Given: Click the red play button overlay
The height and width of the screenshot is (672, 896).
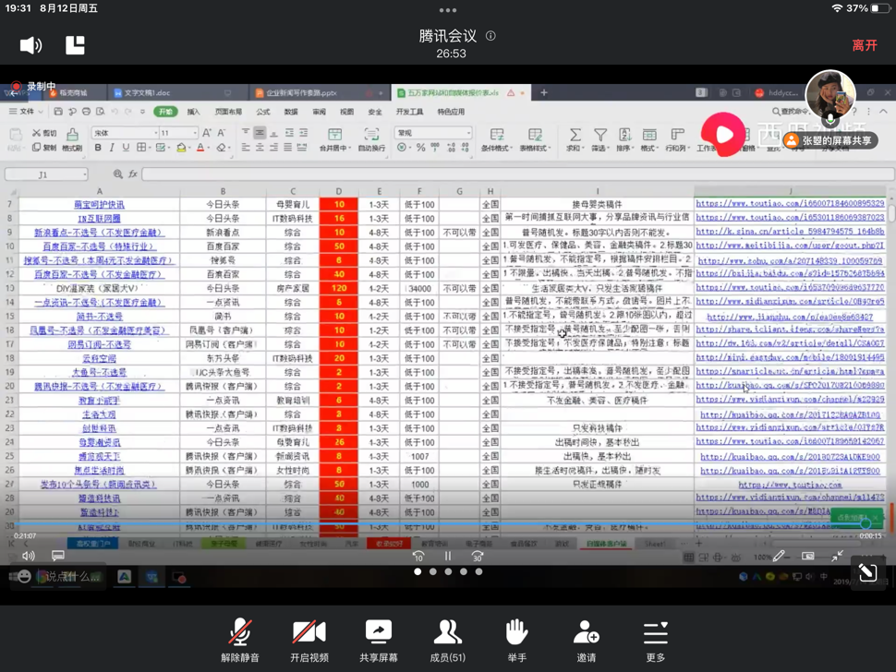Looking at the screenshot, I should (722, 136).
